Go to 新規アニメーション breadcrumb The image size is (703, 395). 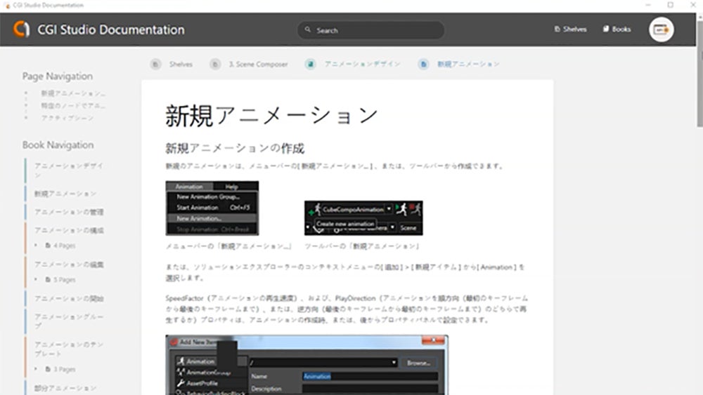[x=468, y=64]
